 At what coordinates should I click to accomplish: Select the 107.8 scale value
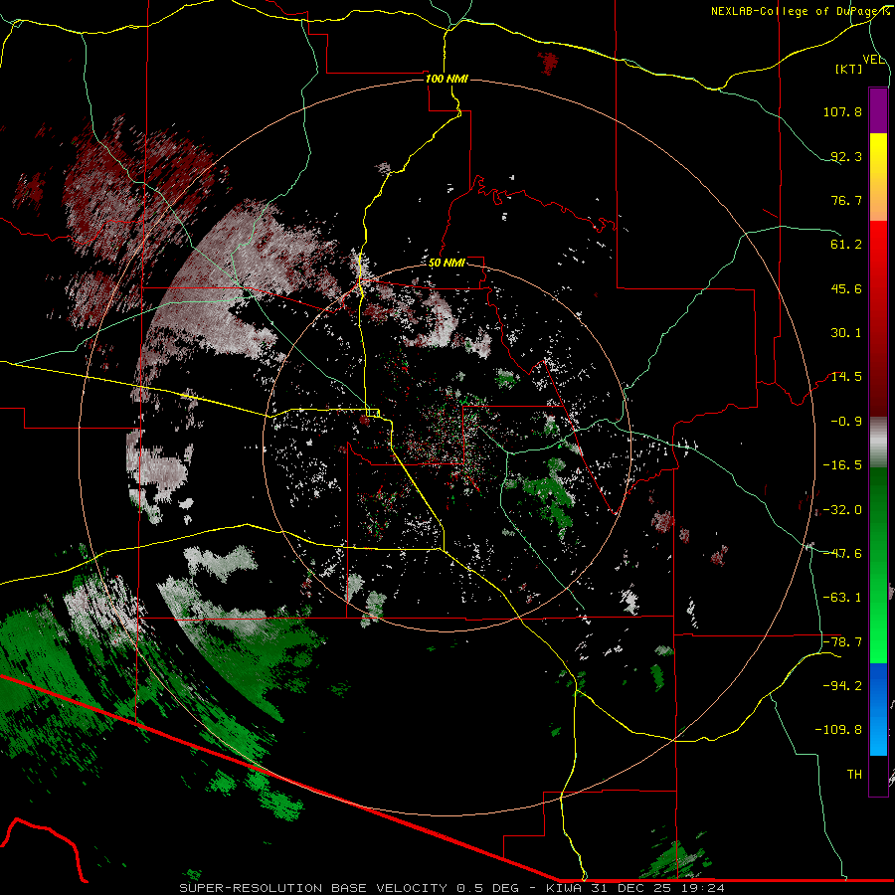click(842, 111)
